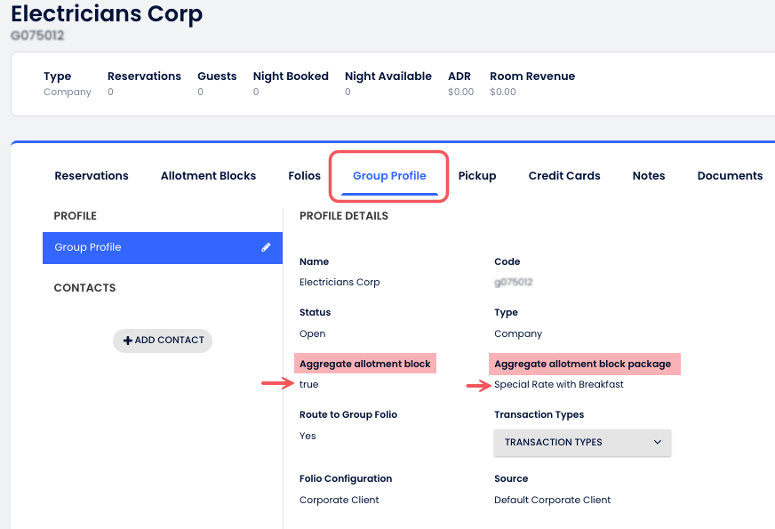Select the Group Profile tab

coord(389,176)
